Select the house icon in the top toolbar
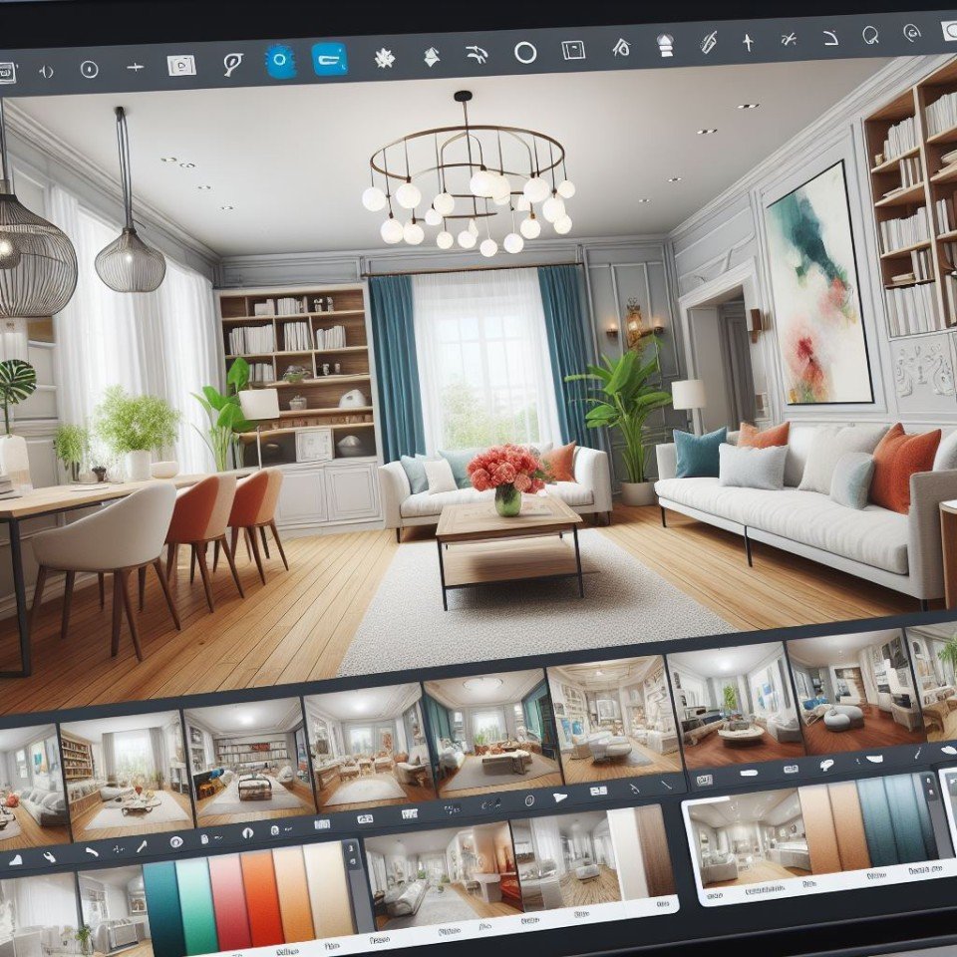957x957 pixels. [x=622, y=47]
